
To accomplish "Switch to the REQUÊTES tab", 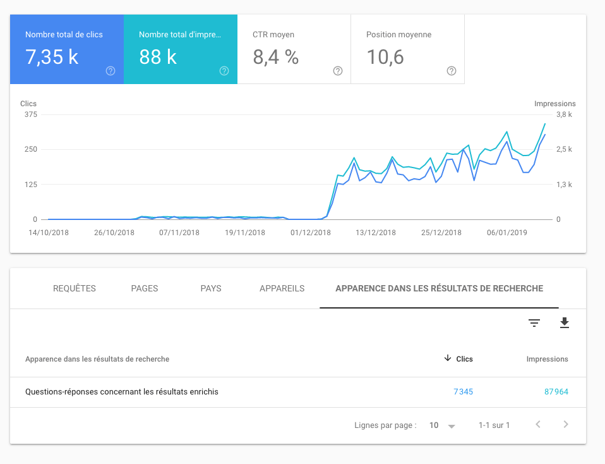I will (x=75, y=289).
